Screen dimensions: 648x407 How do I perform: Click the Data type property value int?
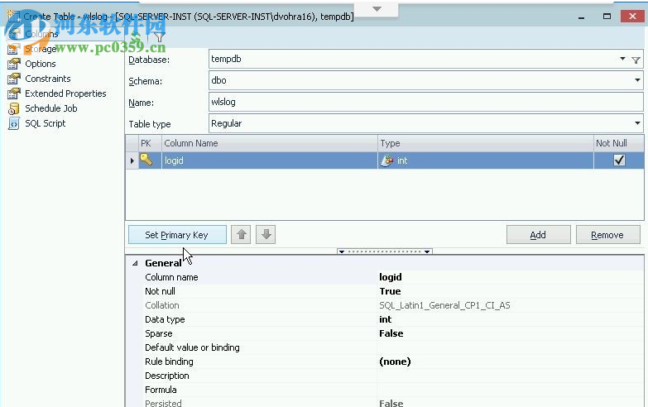click(x=385, y=319)
